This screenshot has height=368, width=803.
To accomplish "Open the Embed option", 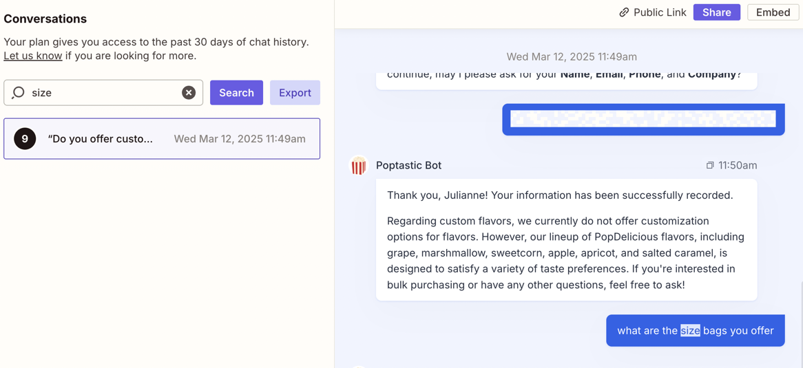I will tap(773, 12).
